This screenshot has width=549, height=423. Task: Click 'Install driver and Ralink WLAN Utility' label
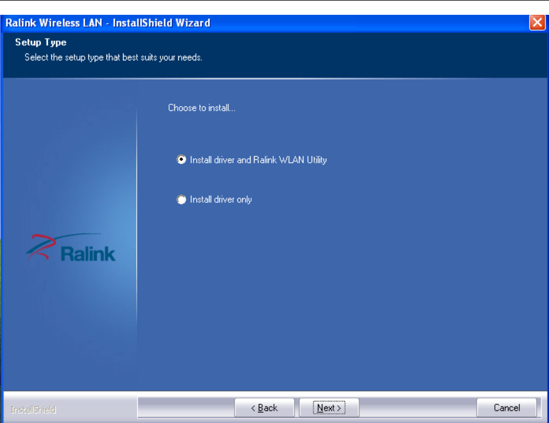(258, 160)
